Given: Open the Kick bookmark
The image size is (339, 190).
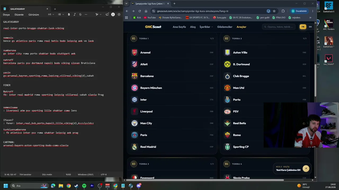Looking at the screenshot, I should coord(137,18).
